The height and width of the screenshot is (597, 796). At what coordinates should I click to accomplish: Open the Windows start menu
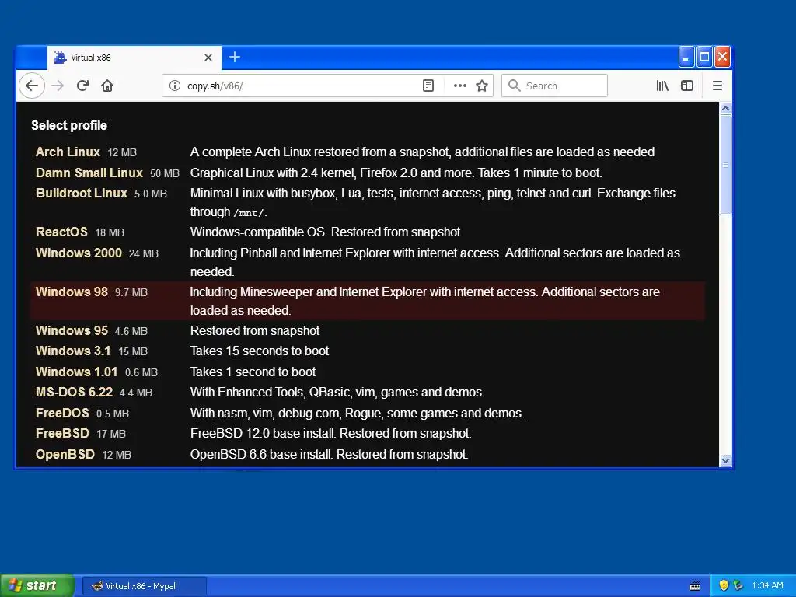37,586
